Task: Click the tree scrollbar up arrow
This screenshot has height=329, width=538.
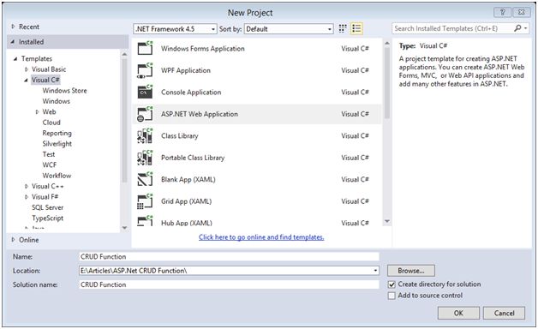Action: (x=124, y=54)
